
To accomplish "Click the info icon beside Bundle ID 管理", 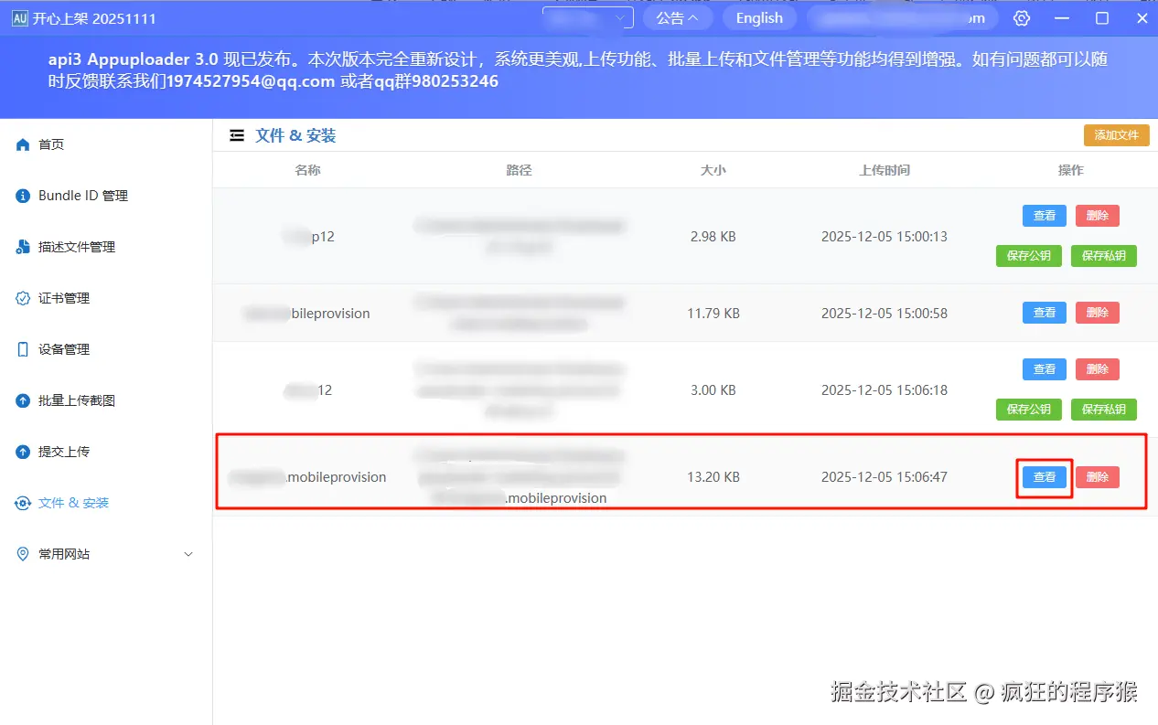I will [x=24, y=196].
